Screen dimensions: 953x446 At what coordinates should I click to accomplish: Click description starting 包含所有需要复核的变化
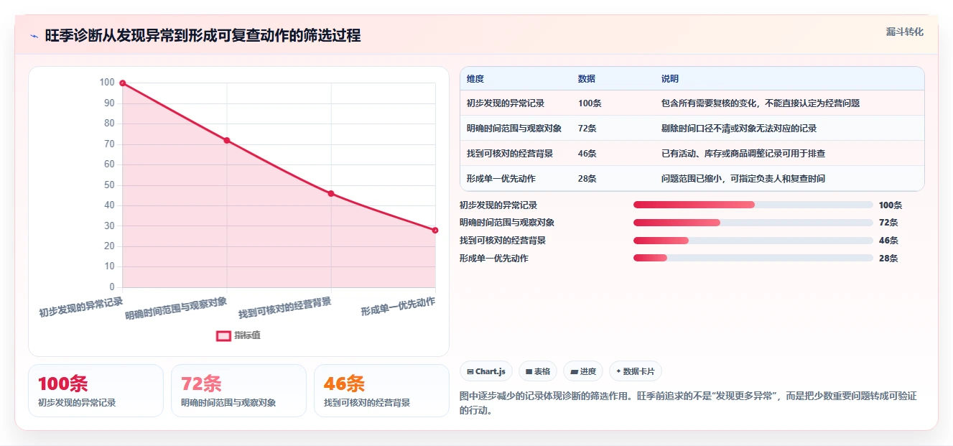click(761, 103)
